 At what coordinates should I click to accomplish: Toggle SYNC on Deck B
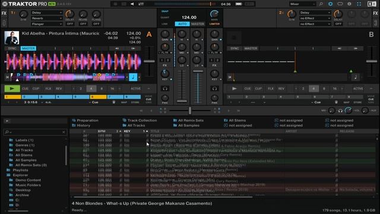235,48
